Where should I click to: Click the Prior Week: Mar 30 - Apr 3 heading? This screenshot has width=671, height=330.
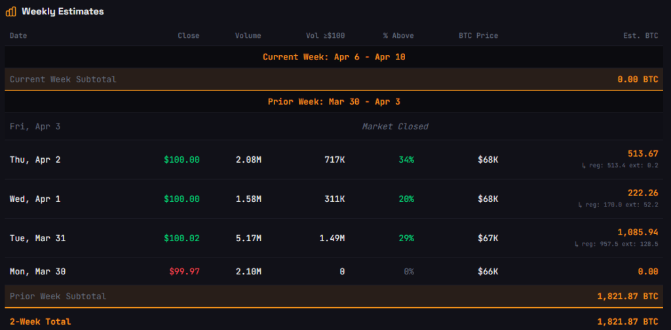click(x=334, y=101)
